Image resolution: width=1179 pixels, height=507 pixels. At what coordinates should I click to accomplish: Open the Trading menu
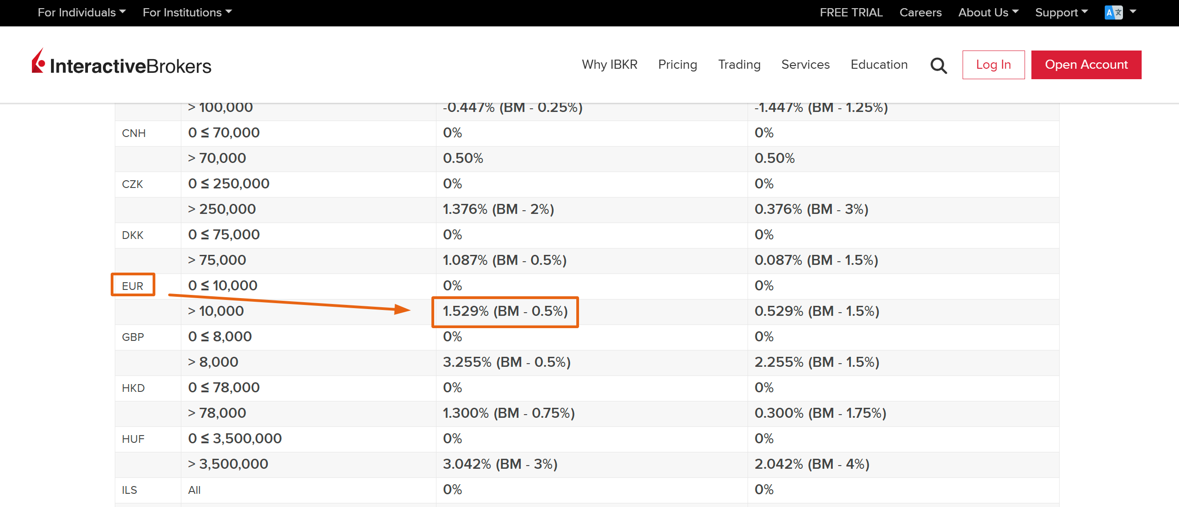tap(739, 65)
